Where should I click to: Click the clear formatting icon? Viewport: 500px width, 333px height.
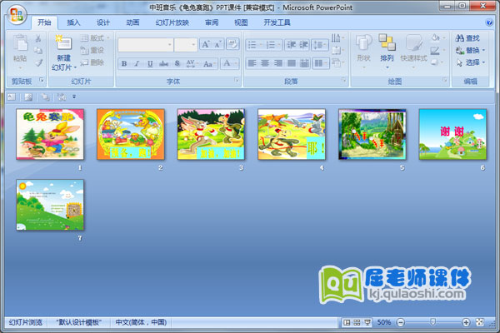coord(232,44)
